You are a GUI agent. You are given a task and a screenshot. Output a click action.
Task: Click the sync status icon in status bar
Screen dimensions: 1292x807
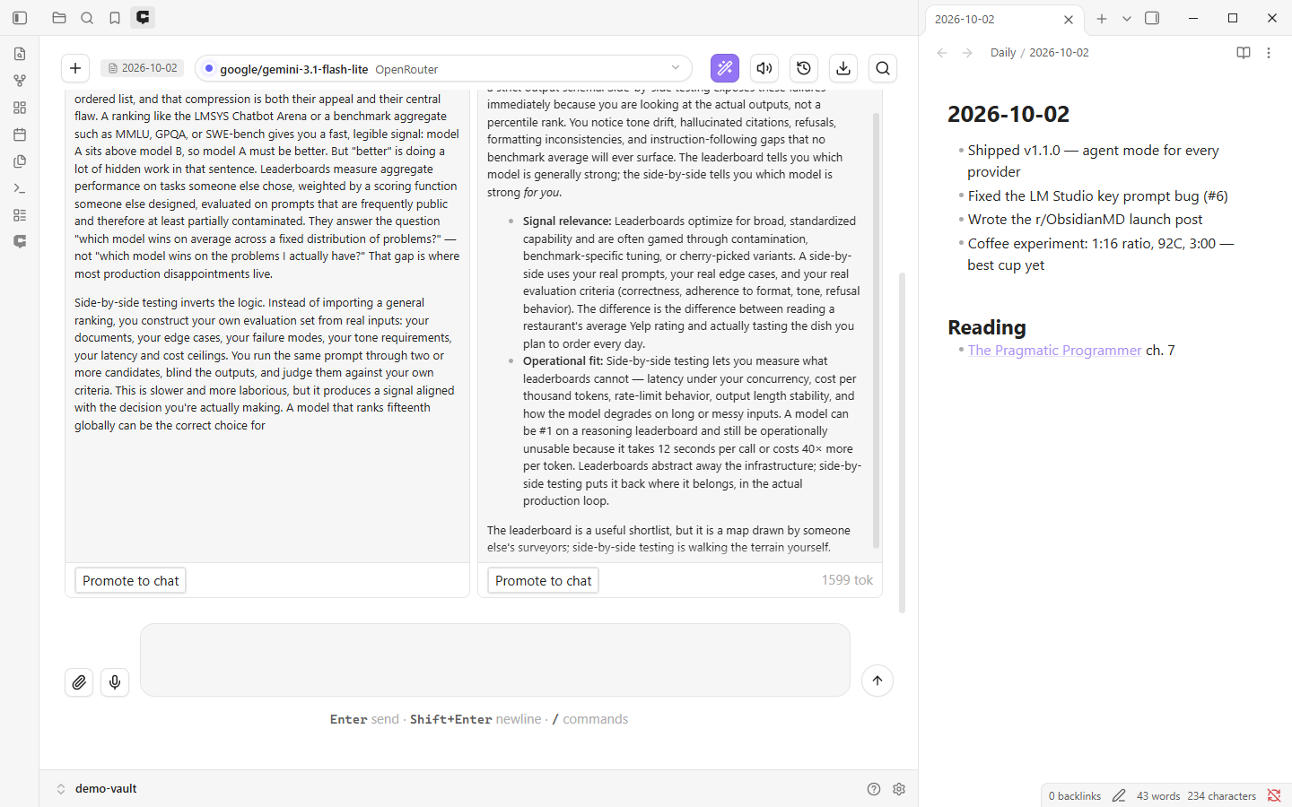(1274, 795)
